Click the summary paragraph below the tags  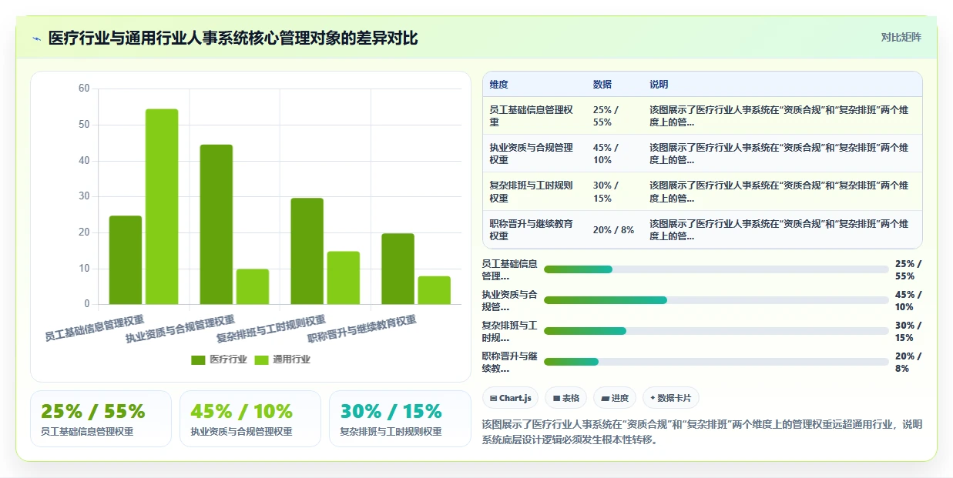pyautogui.click(x=702, y=432)
